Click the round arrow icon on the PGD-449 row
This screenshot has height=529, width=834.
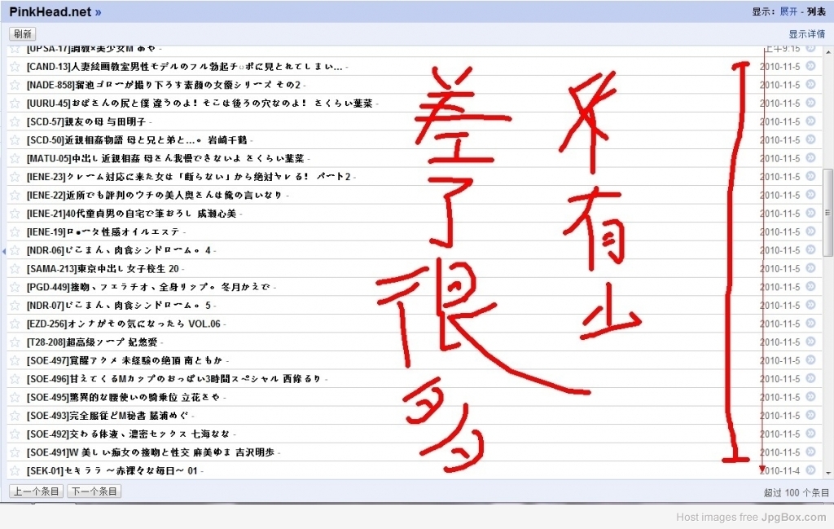[810, 286]
